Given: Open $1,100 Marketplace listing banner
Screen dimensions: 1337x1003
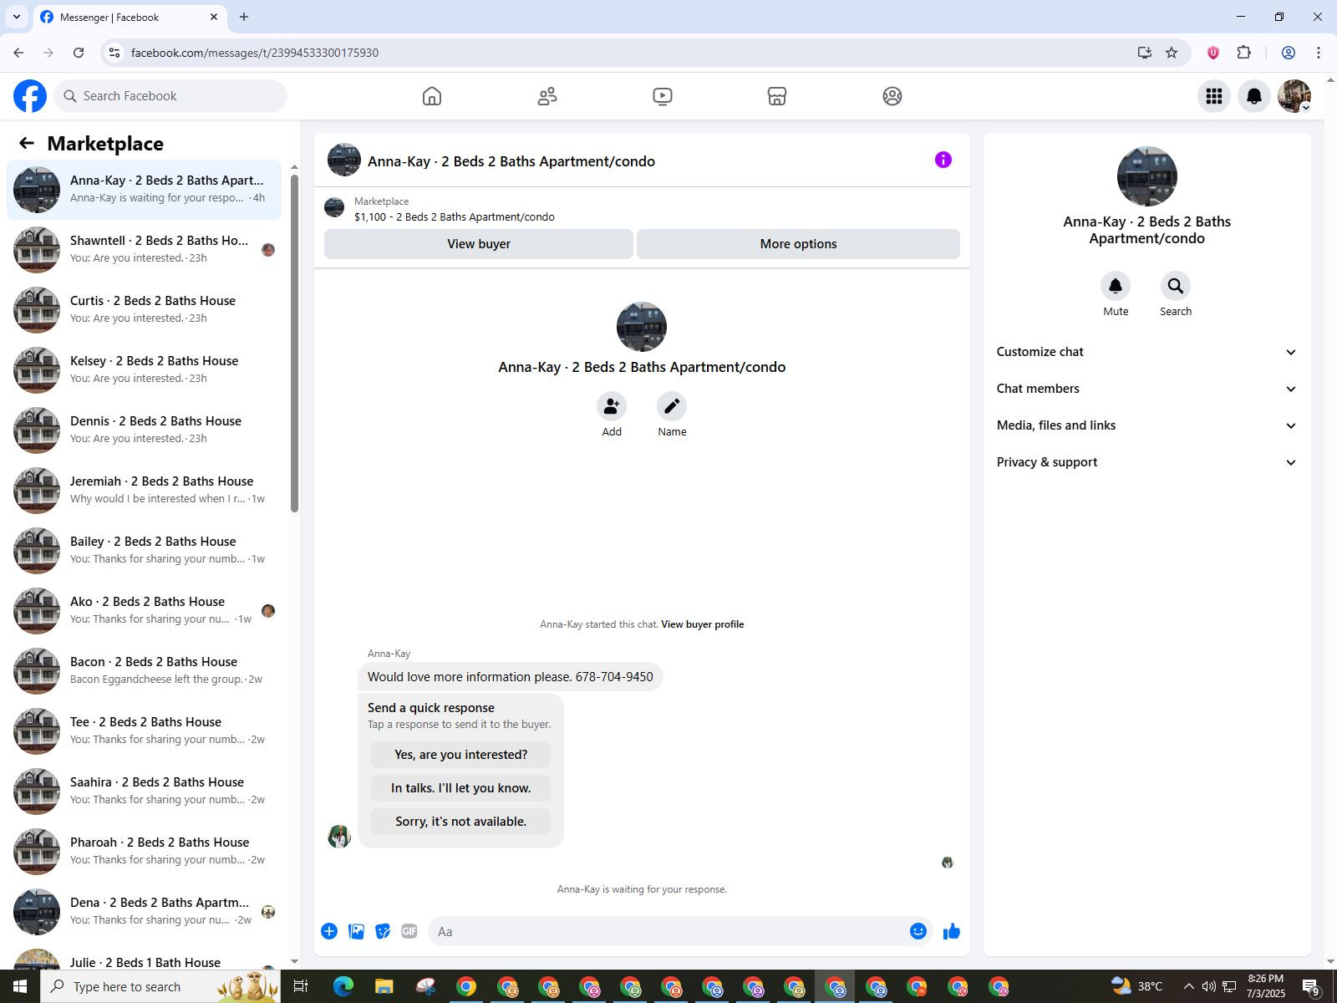Looking at the screenshot, I should pyautogui.click(x=642, y=208).
